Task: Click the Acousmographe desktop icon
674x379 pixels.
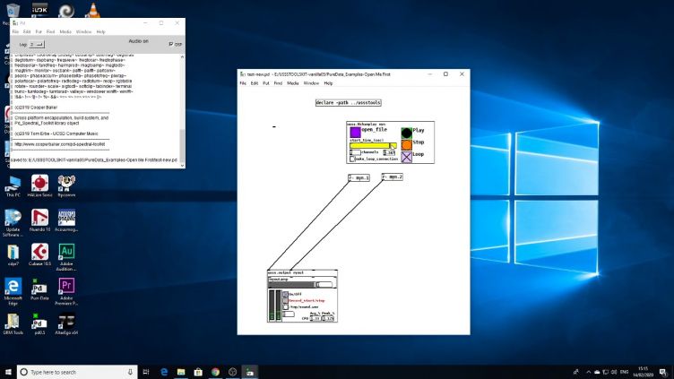Action: (66, 220)
